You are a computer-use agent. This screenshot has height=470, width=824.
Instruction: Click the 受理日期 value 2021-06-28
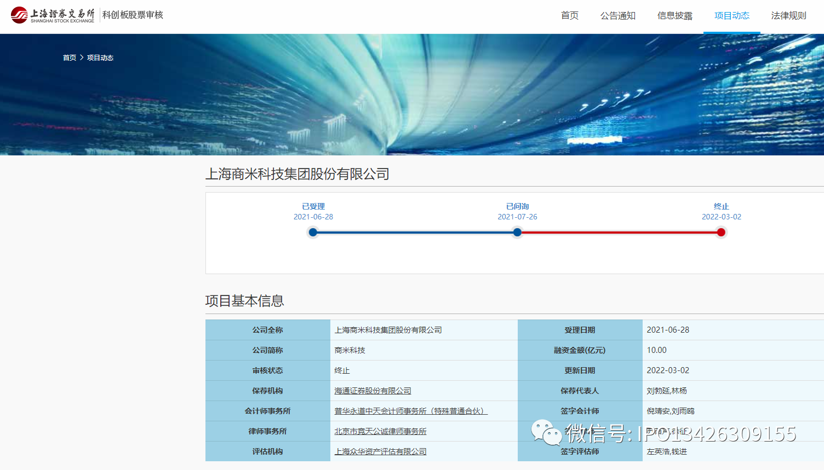coord(668,330)
